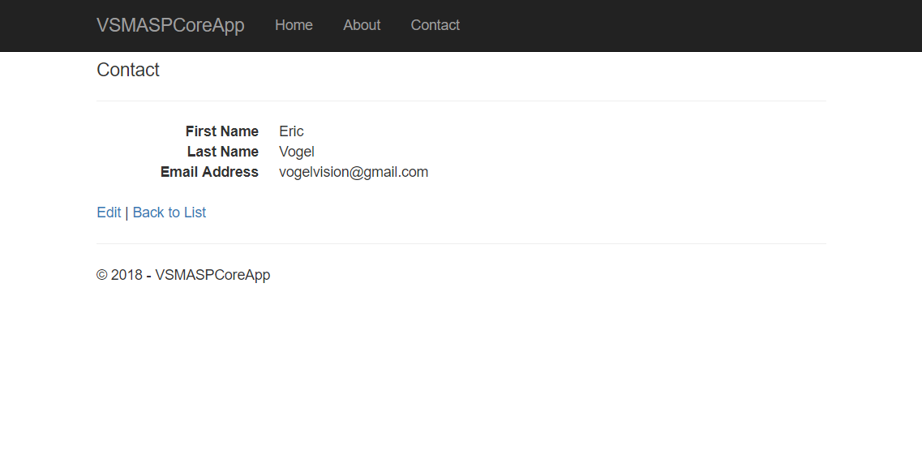Select Contact in the top navigation bar
The width and height of the screenshot is (922, 455).
coord(435,25)
